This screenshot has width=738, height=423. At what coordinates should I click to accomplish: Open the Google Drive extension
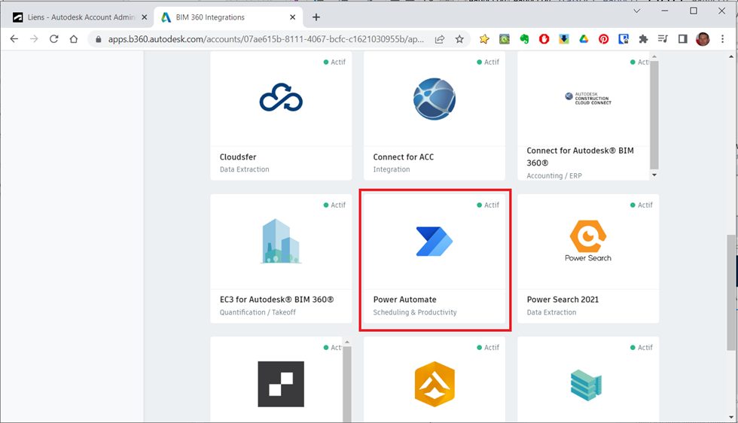[x=584, y=40]
